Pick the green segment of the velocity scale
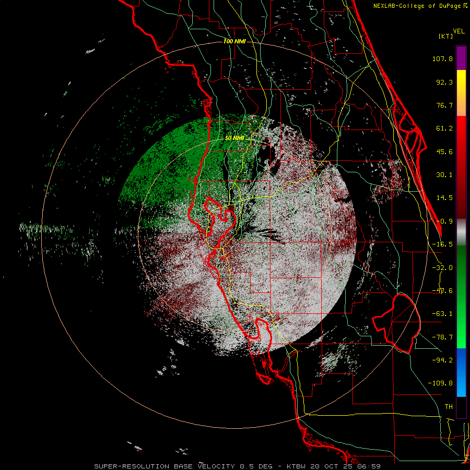The image size is (470, 470). coord(461,297)
